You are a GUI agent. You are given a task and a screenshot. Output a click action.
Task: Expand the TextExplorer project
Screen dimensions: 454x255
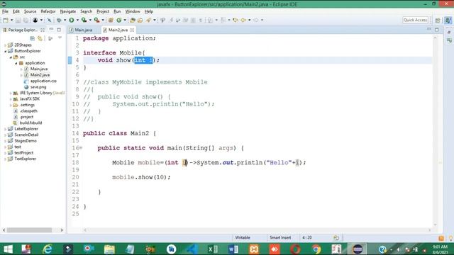point(5,159)
